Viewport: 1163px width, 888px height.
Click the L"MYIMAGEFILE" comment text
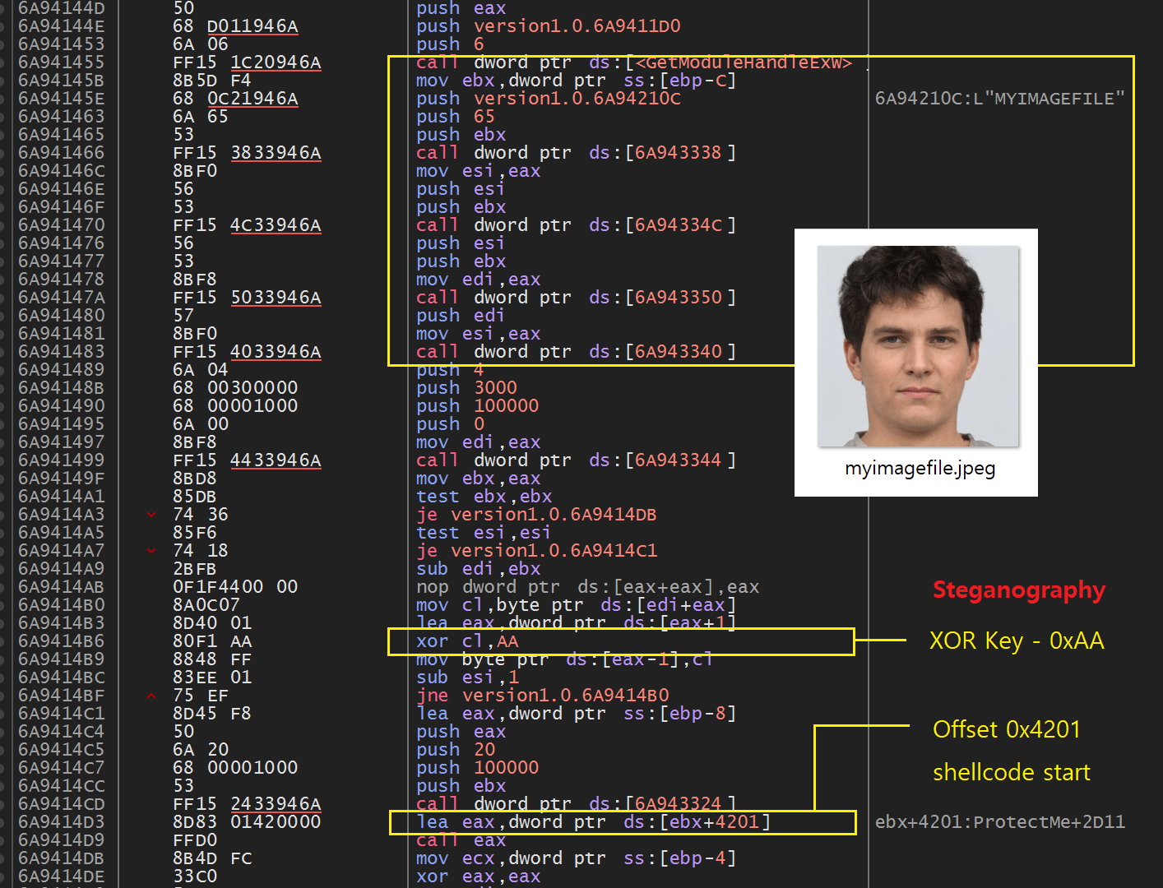(999, 99)
